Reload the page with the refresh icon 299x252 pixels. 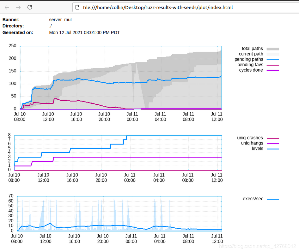[x=30, y=7]
